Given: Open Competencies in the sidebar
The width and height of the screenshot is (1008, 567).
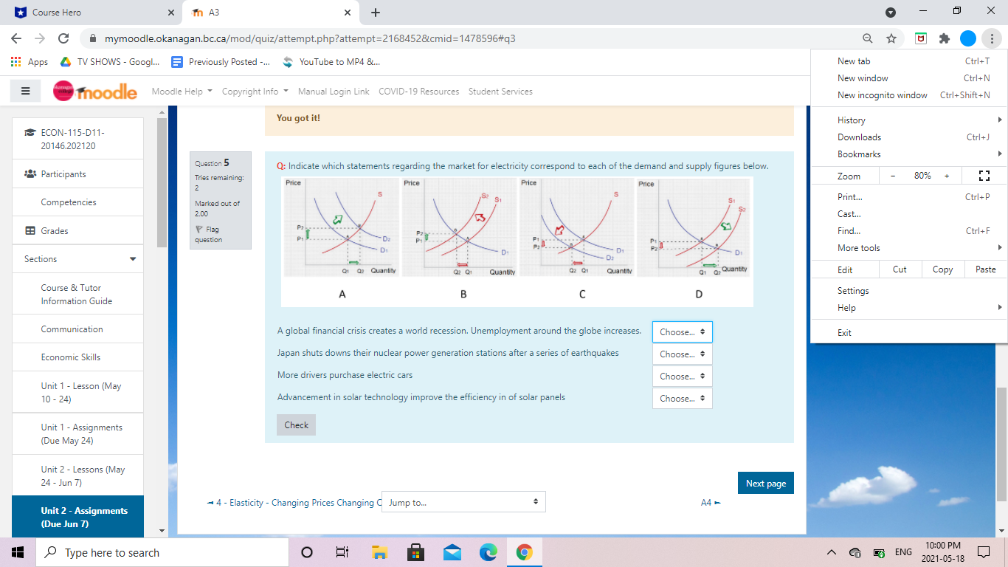Looking at the screenshot, I should coord(77,202).
